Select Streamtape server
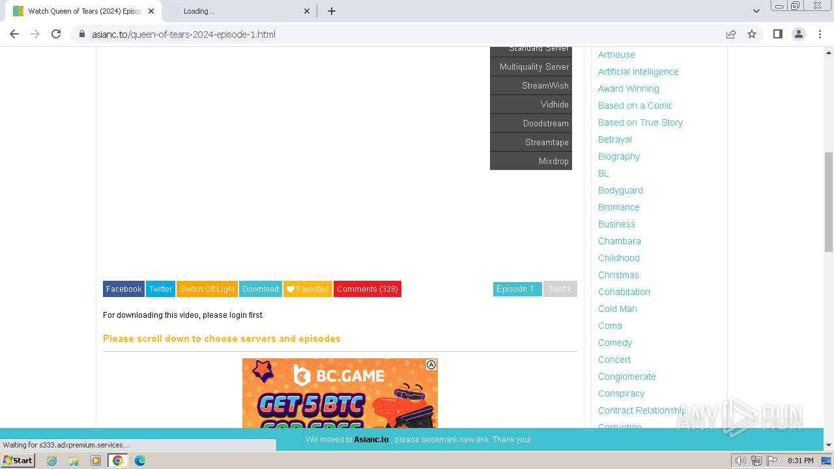 (x=531, y=143)
